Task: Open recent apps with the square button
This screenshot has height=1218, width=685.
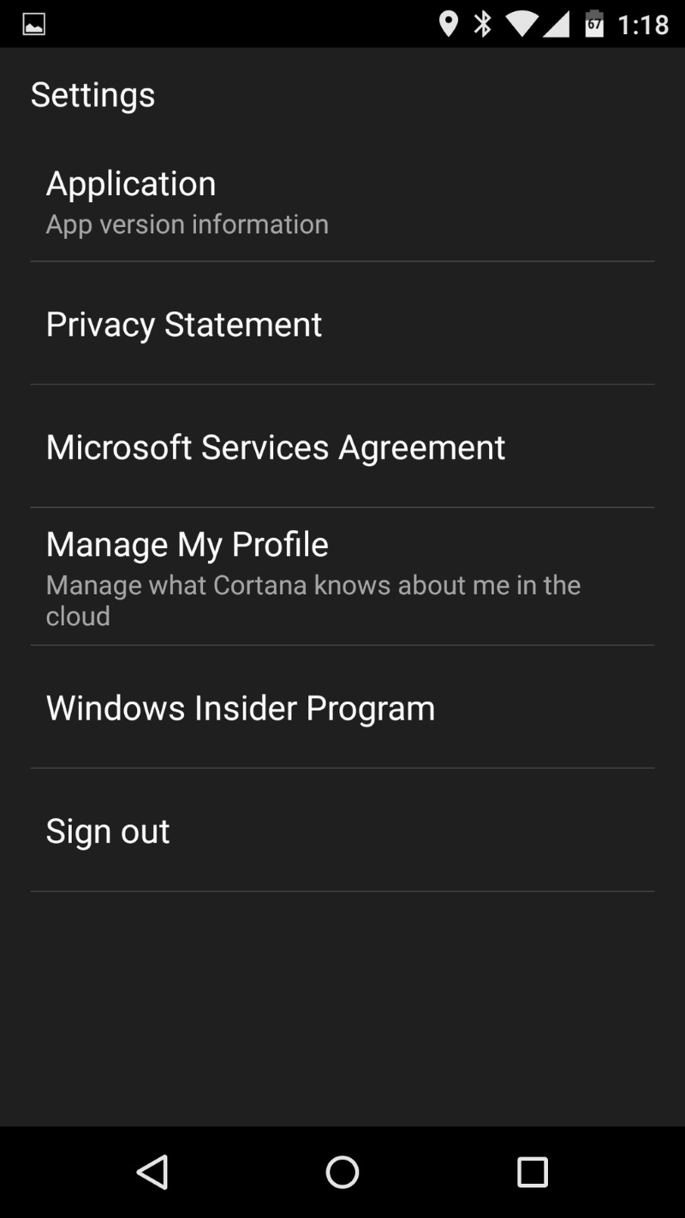Action: [532, 1172]
